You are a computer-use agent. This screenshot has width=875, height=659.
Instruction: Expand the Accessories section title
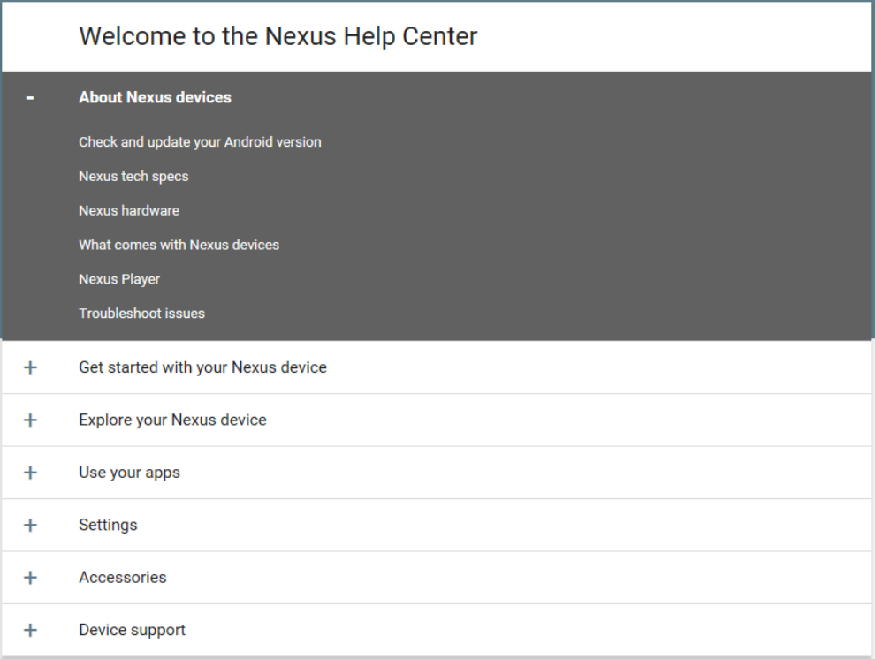[x=122, y=578]
